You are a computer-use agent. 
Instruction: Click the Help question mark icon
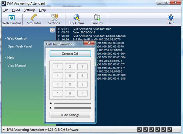(171, 17)
